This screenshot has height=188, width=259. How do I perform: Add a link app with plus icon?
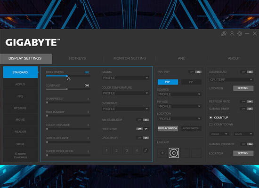(x=162, y=153)
